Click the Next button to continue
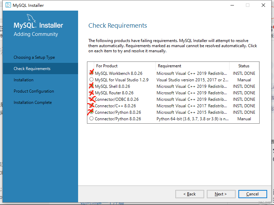The height and width of the screenshot is (205, 274). (221, 194)
